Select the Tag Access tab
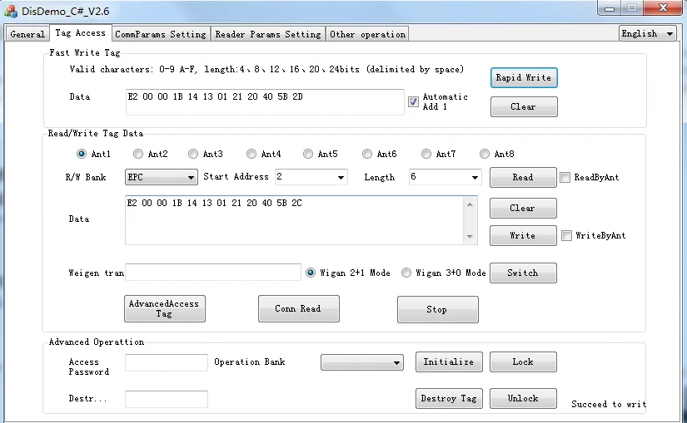687x423 pixels. click(x=80, y=32)
